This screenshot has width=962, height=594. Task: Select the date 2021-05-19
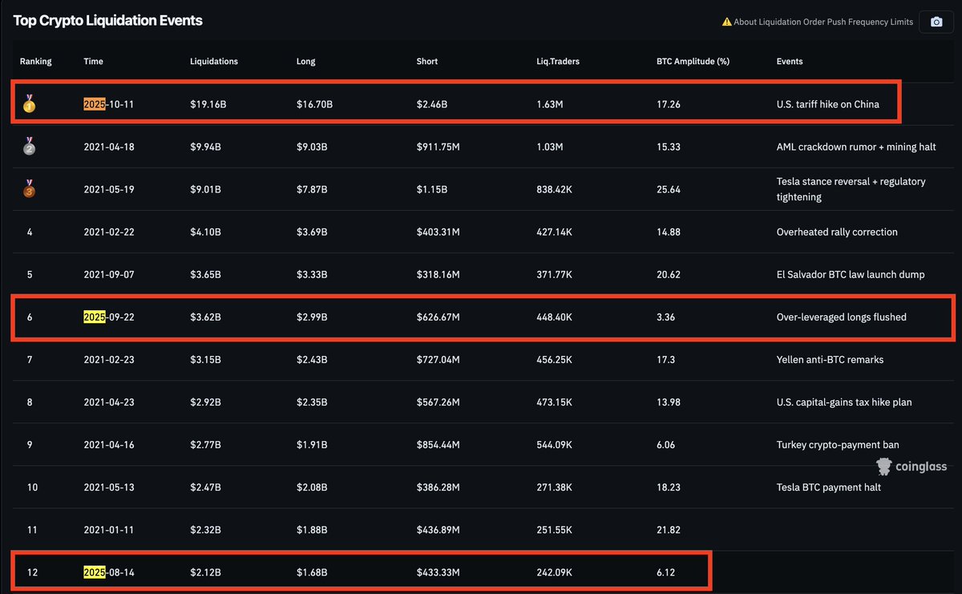coord(108,189)
